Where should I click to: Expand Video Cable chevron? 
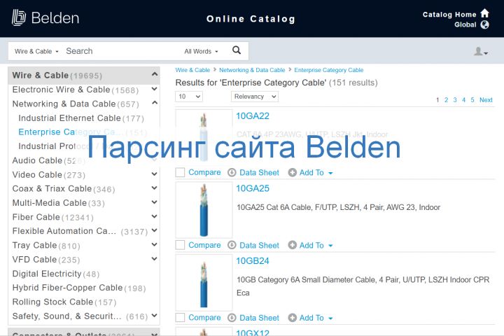pyautogui.click(x=154, y=174)
